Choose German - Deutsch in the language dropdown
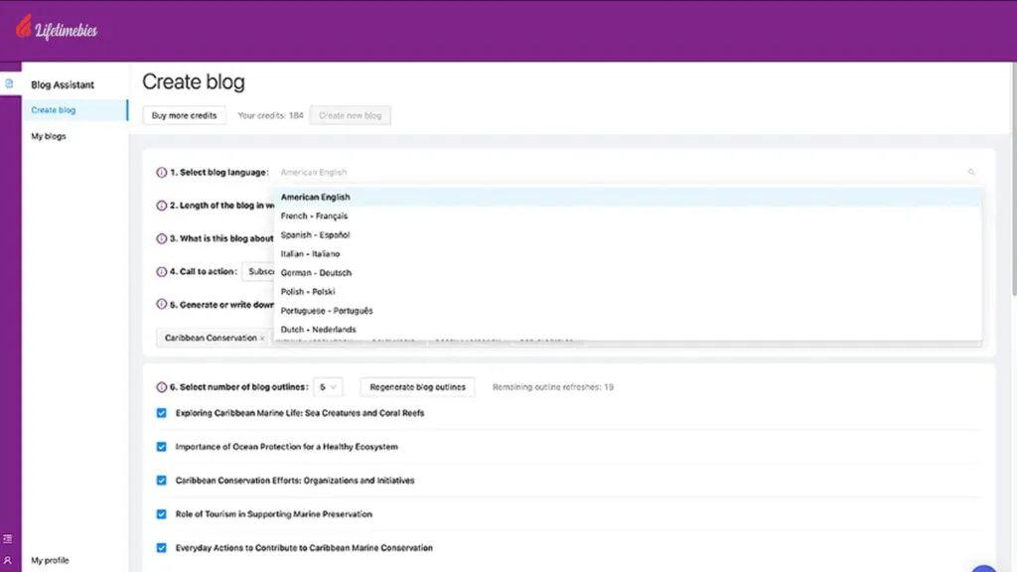This screenshot has width=1017, height=572. click(x=316, y=273)
